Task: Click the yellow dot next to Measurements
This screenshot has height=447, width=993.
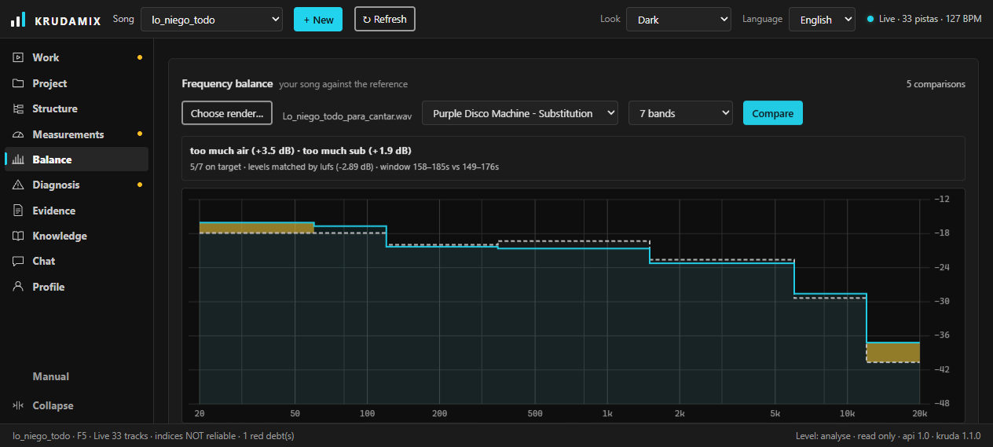Action: tap(140, 134)
